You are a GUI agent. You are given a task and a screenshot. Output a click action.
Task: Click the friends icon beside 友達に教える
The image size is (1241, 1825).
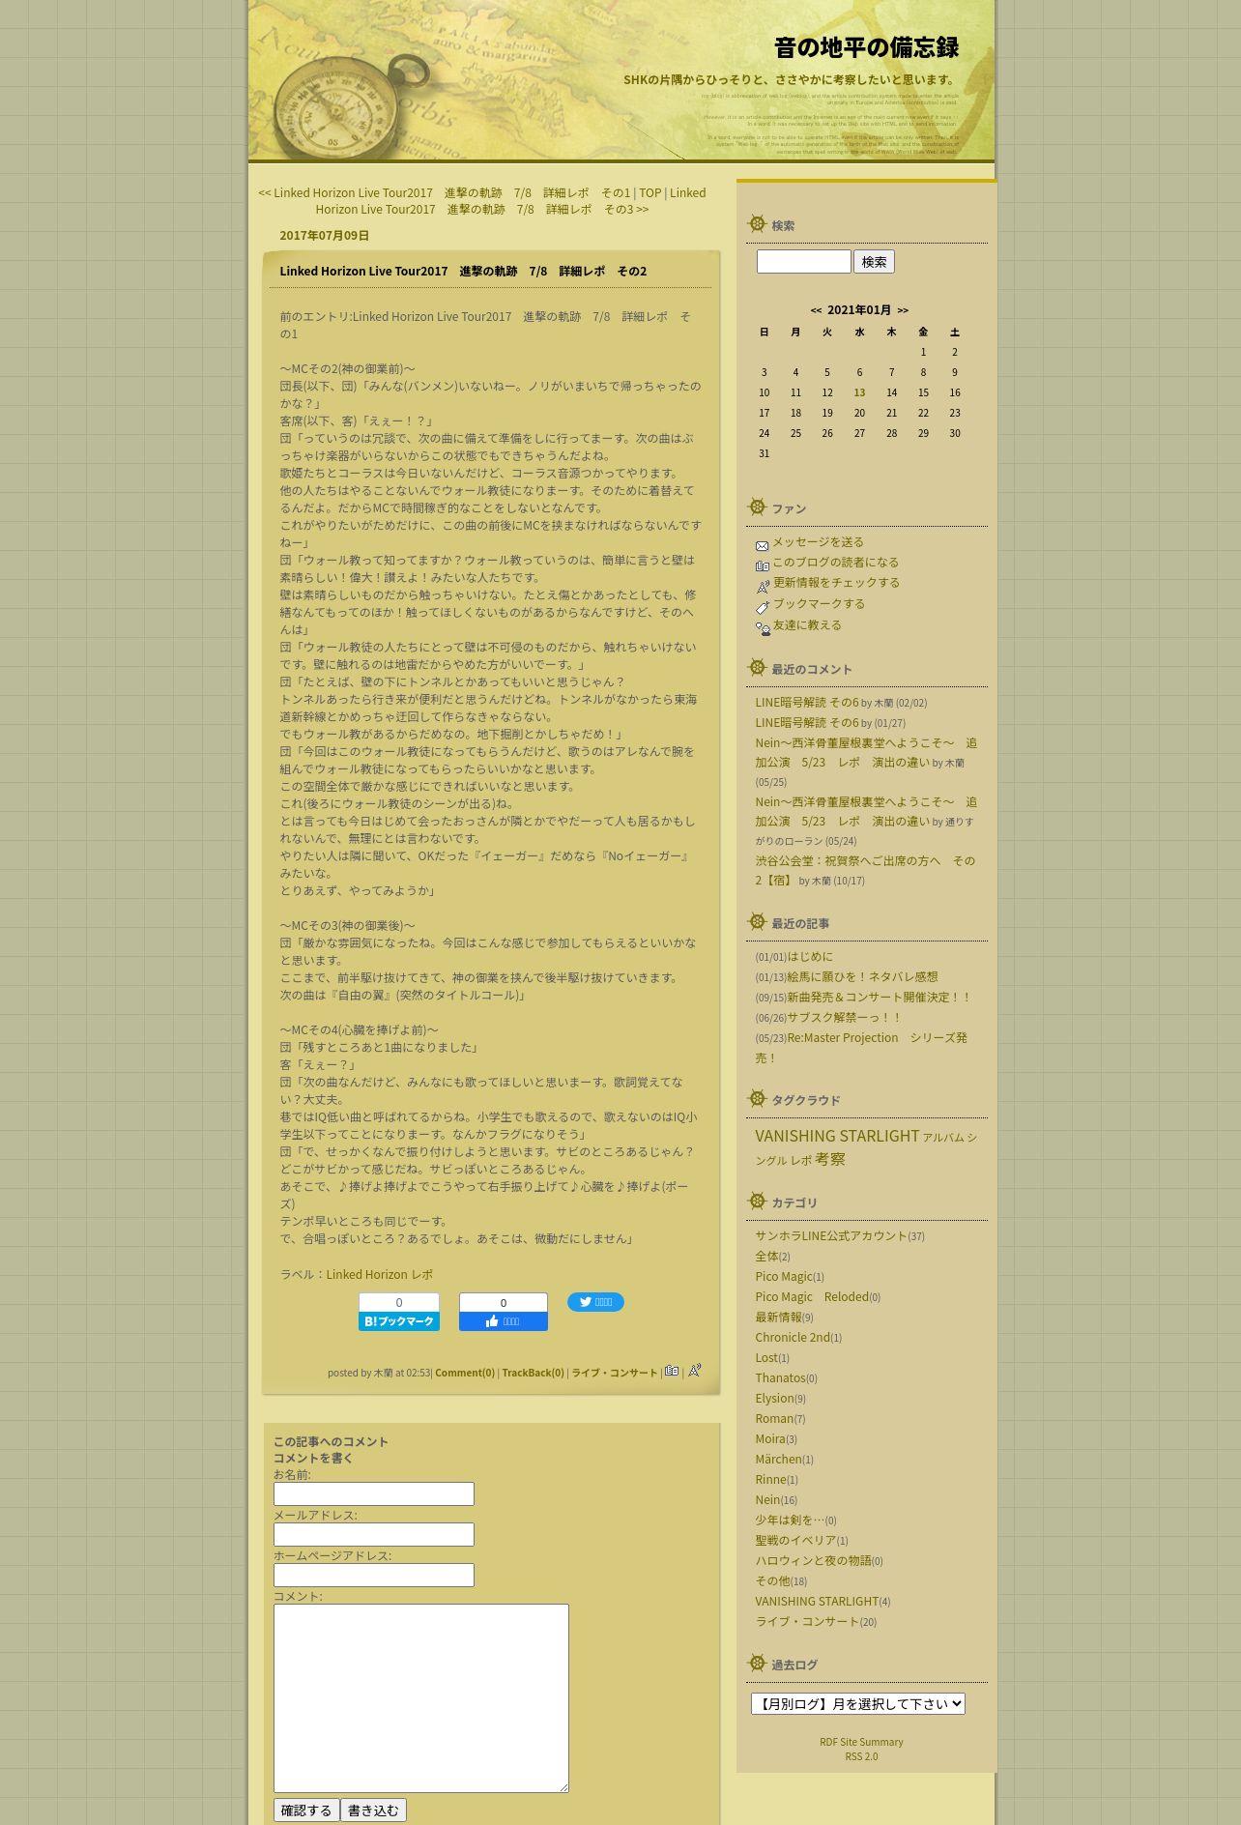click(763, 628)
